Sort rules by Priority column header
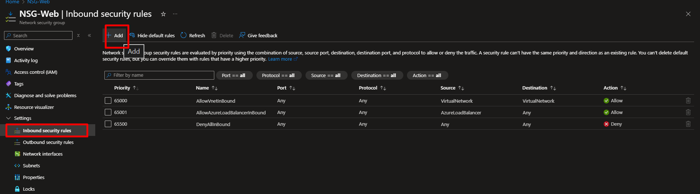This screenshot has width=700, height=194. (x=122, y=88)
